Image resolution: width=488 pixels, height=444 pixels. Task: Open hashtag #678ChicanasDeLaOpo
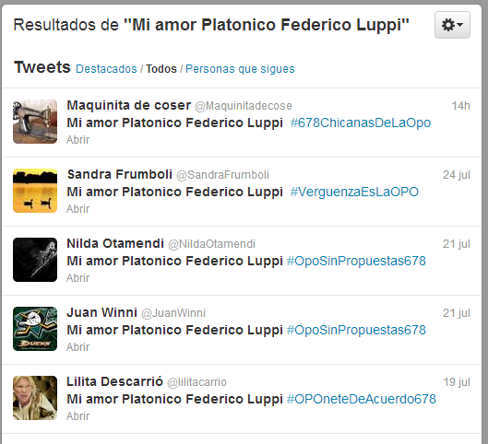click(x=361, y=123)
